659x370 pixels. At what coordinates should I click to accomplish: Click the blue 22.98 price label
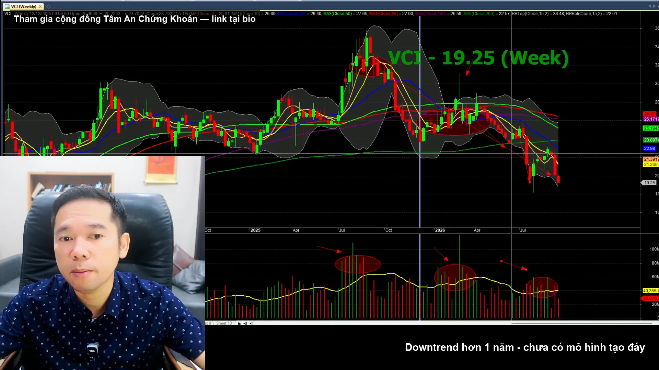649,149
